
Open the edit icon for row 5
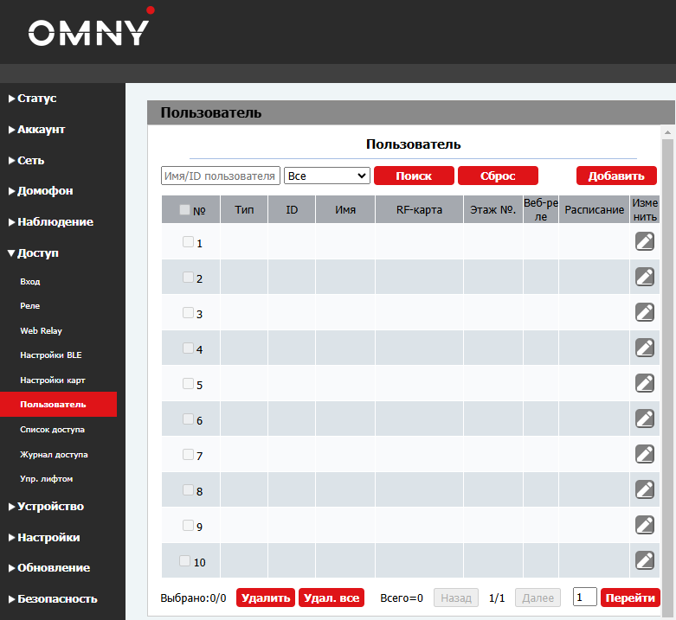click(x=644, y=383)
